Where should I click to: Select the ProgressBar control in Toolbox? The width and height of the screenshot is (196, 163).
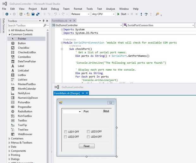pyautogui.click(x=25, y=107)
